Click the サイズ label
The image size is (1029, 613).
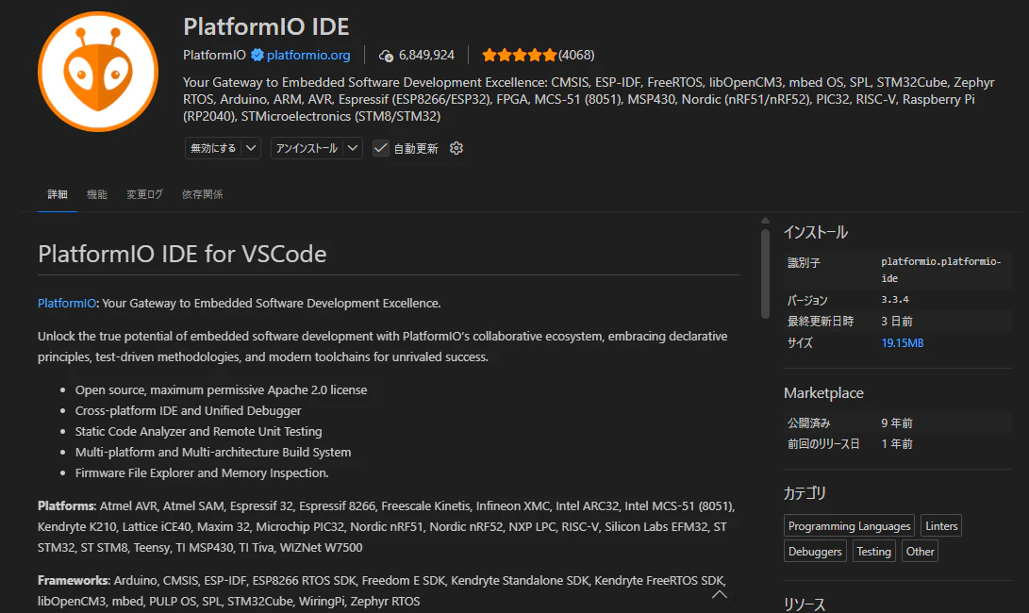tap(800, 342)
